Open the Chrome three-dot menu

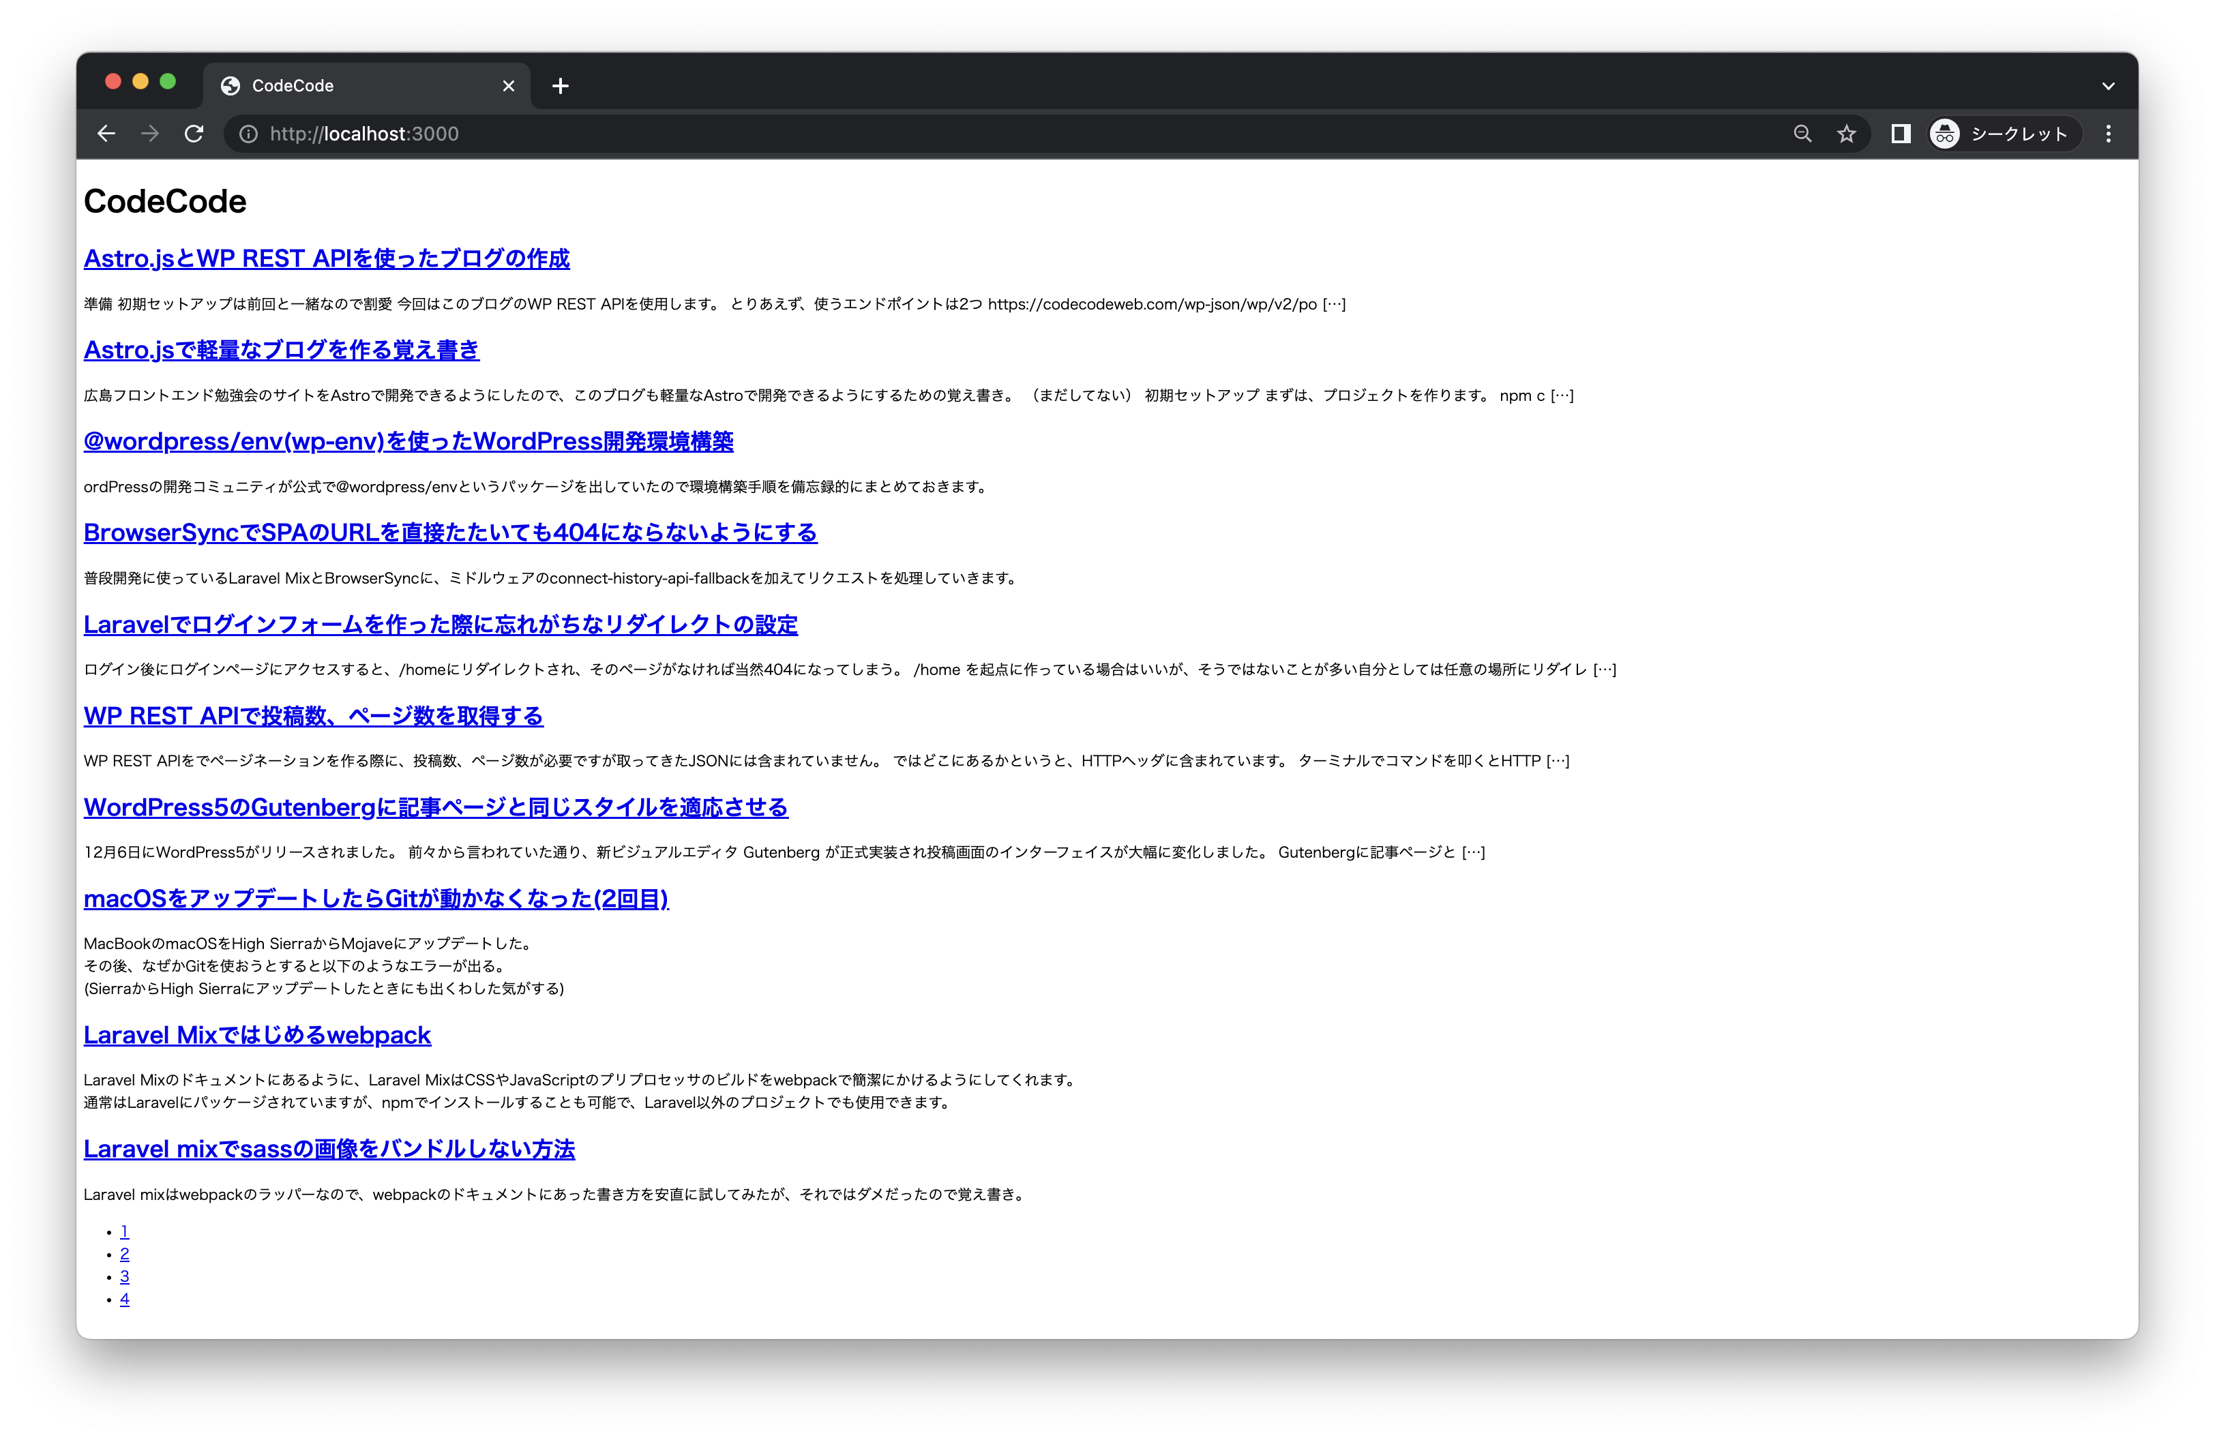2109,134
